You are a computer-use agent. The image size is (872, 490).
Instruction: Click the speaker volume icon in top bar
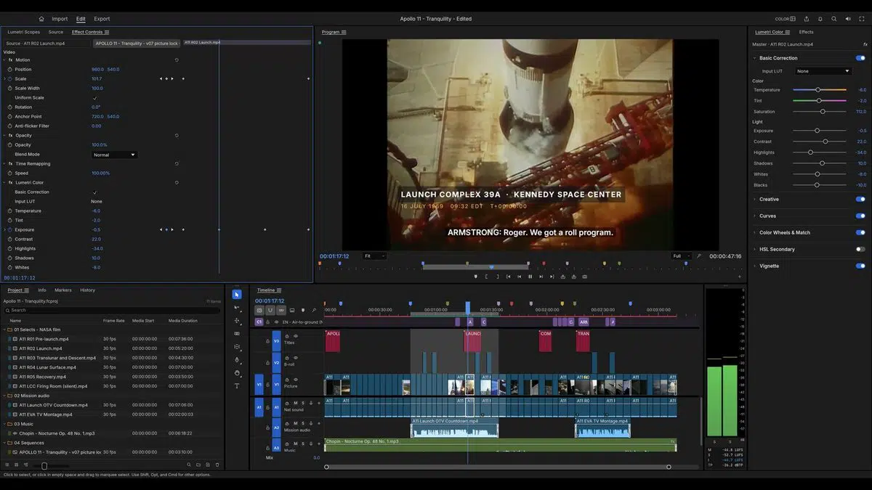(848, 19)
